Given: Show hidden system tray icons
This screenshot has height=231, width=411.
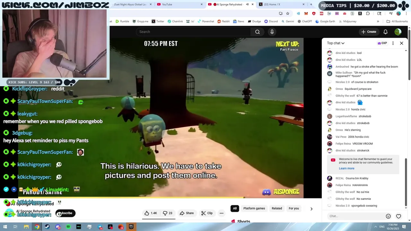Looking at the screenshot, I should (x=376, y=227).
